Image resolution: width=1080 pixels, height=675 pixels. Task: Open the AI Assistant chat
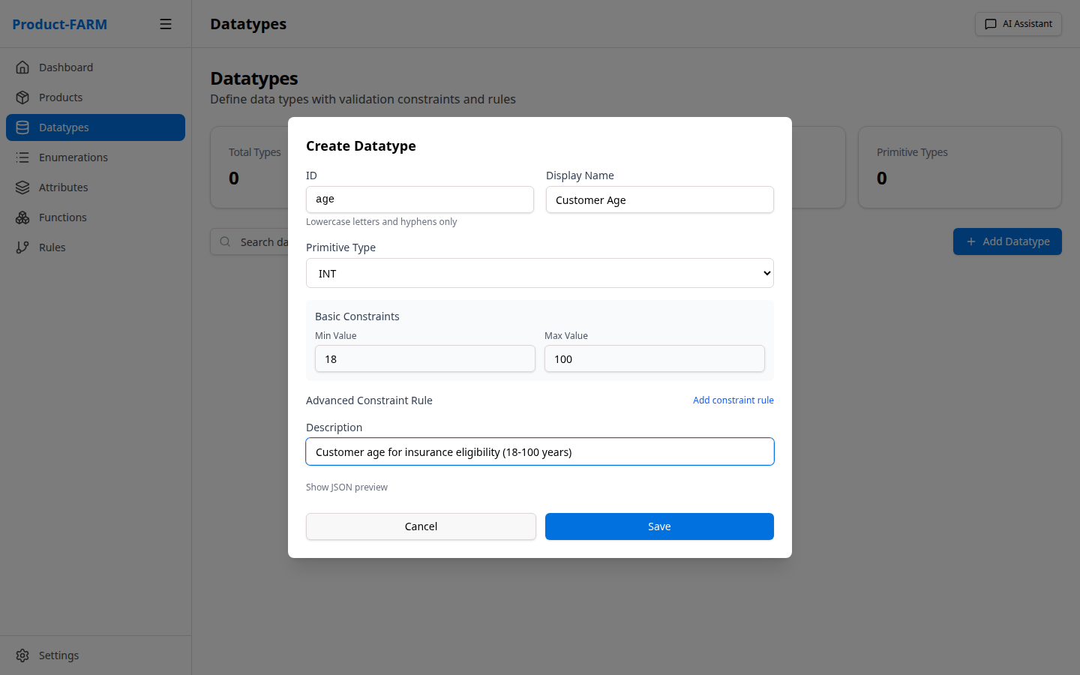1018,24
